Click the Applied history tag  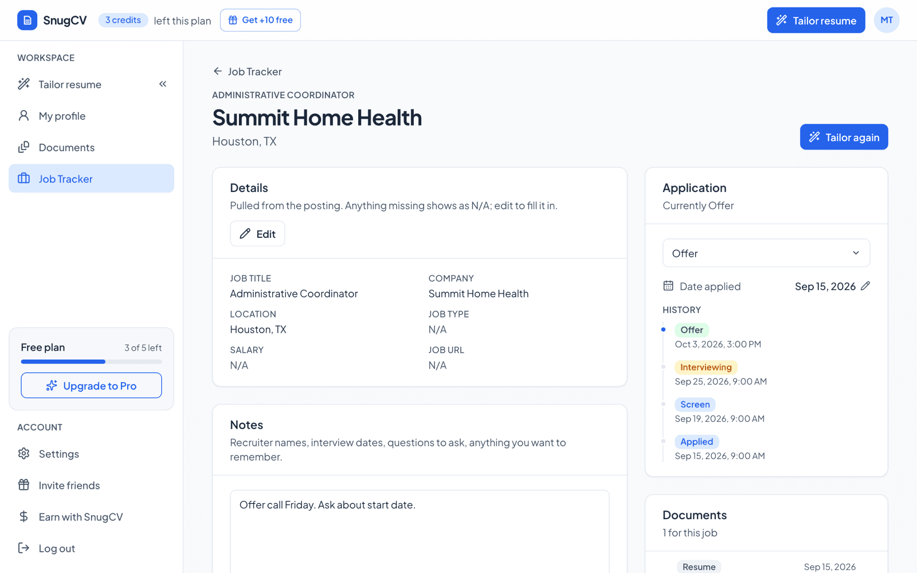tap(697, 442)
